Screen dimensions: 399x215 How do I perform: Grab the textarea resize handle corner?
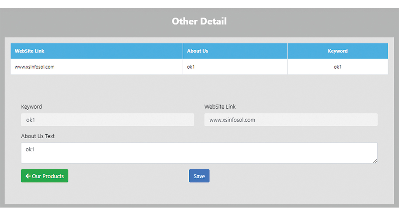point(375,161)
